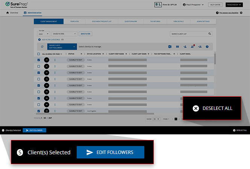
Task: Click Eligible To Edit badge in first row
Action: [x=76, y=60]
